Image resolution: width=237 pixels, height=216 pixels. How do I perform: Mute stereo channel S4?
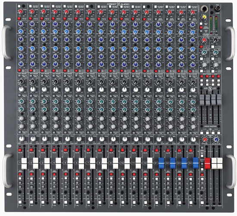click(x=190, y=150)
